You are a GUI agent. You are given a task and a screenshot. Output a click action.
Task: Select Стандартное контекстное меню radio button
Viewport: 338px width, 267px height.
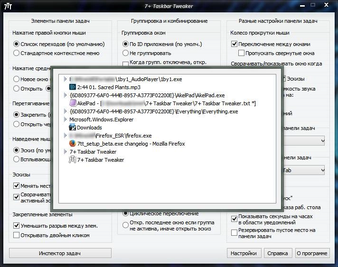click(x=17, y=53)
